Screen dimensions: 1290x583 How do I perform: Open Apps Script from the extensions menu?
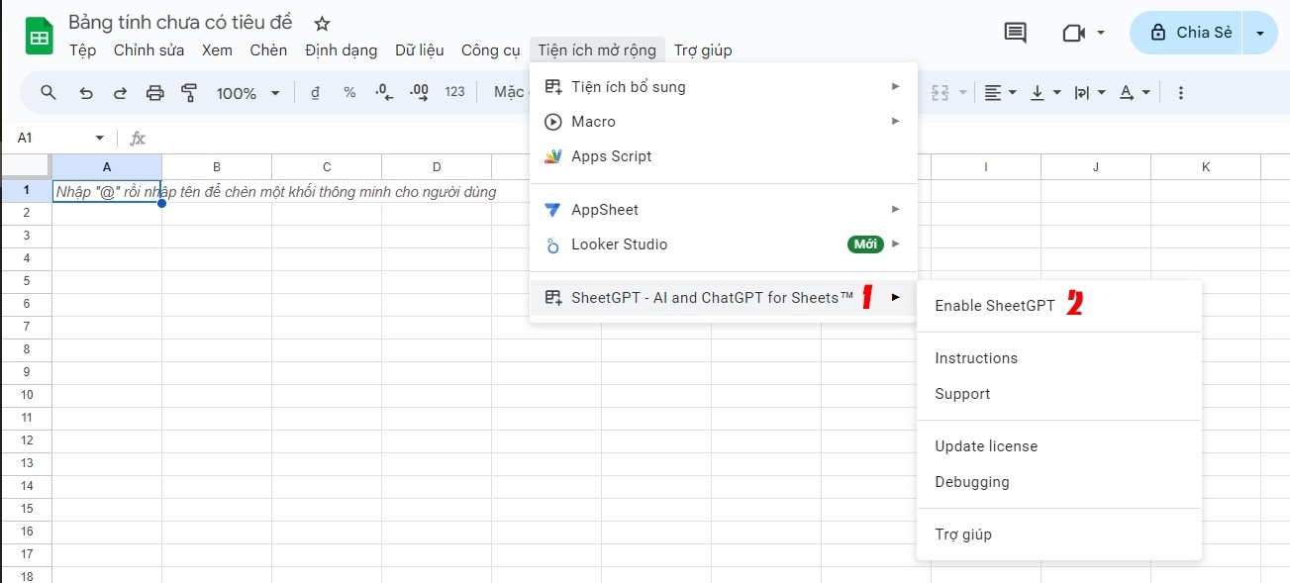(612, 155)
